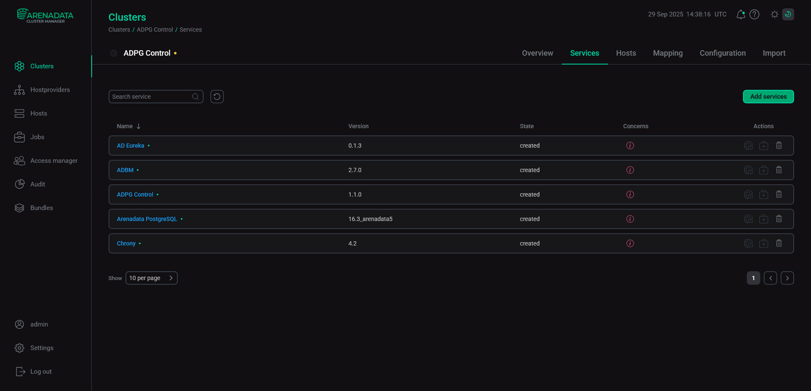Go to next page with the right chevron
Screen dimensions: 811x391
click(787, 278)
